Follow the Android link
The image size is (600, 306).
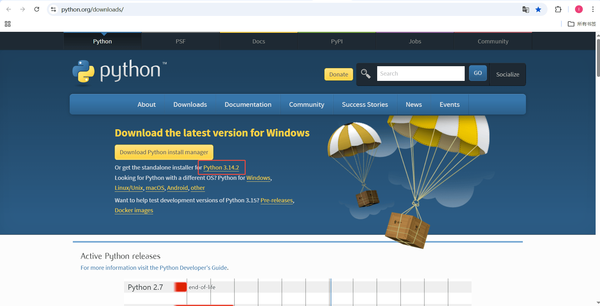point(177,188)
